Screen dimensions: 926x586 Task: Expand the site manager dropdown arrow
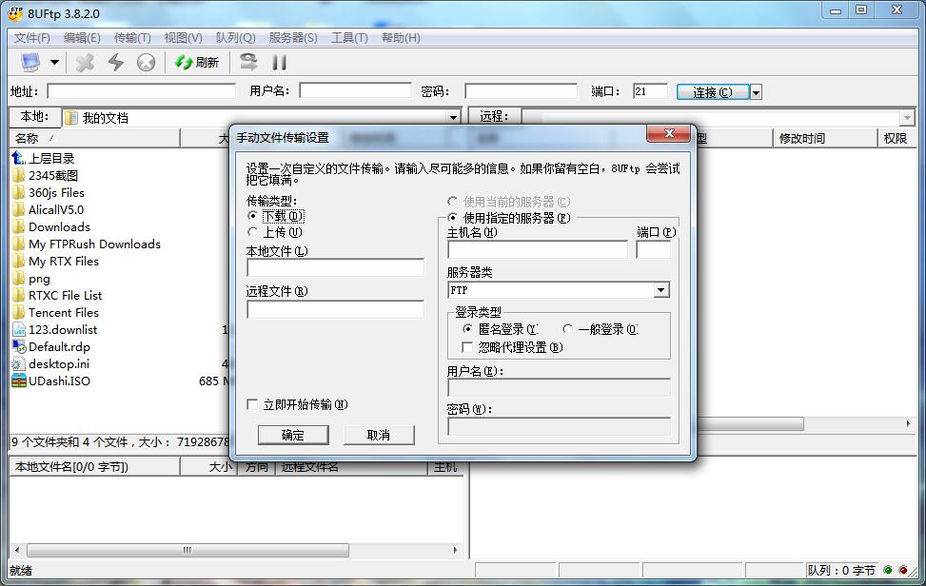(54, 62)
